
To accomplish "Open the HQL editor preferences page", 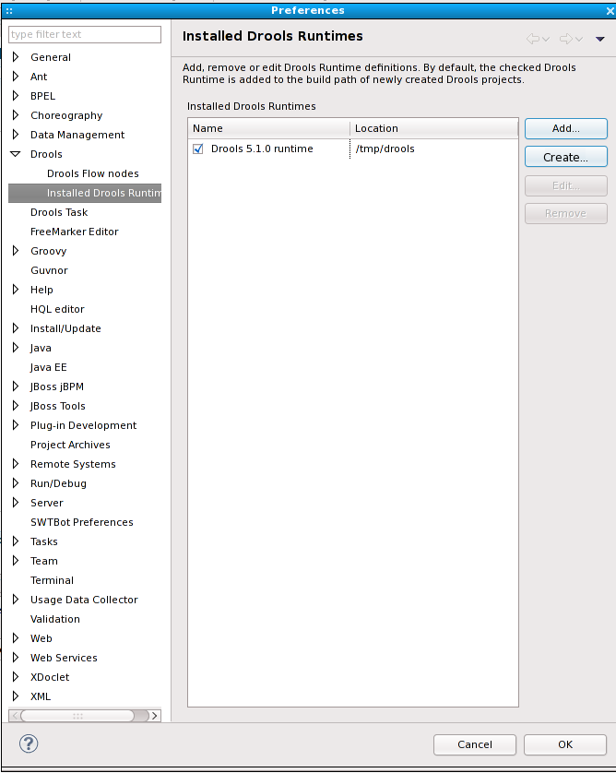I will (x=57, y=309).
